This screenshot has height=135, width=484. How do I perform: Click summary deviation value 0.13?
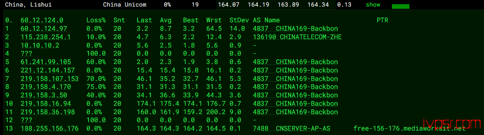click(x=344, y=5)
